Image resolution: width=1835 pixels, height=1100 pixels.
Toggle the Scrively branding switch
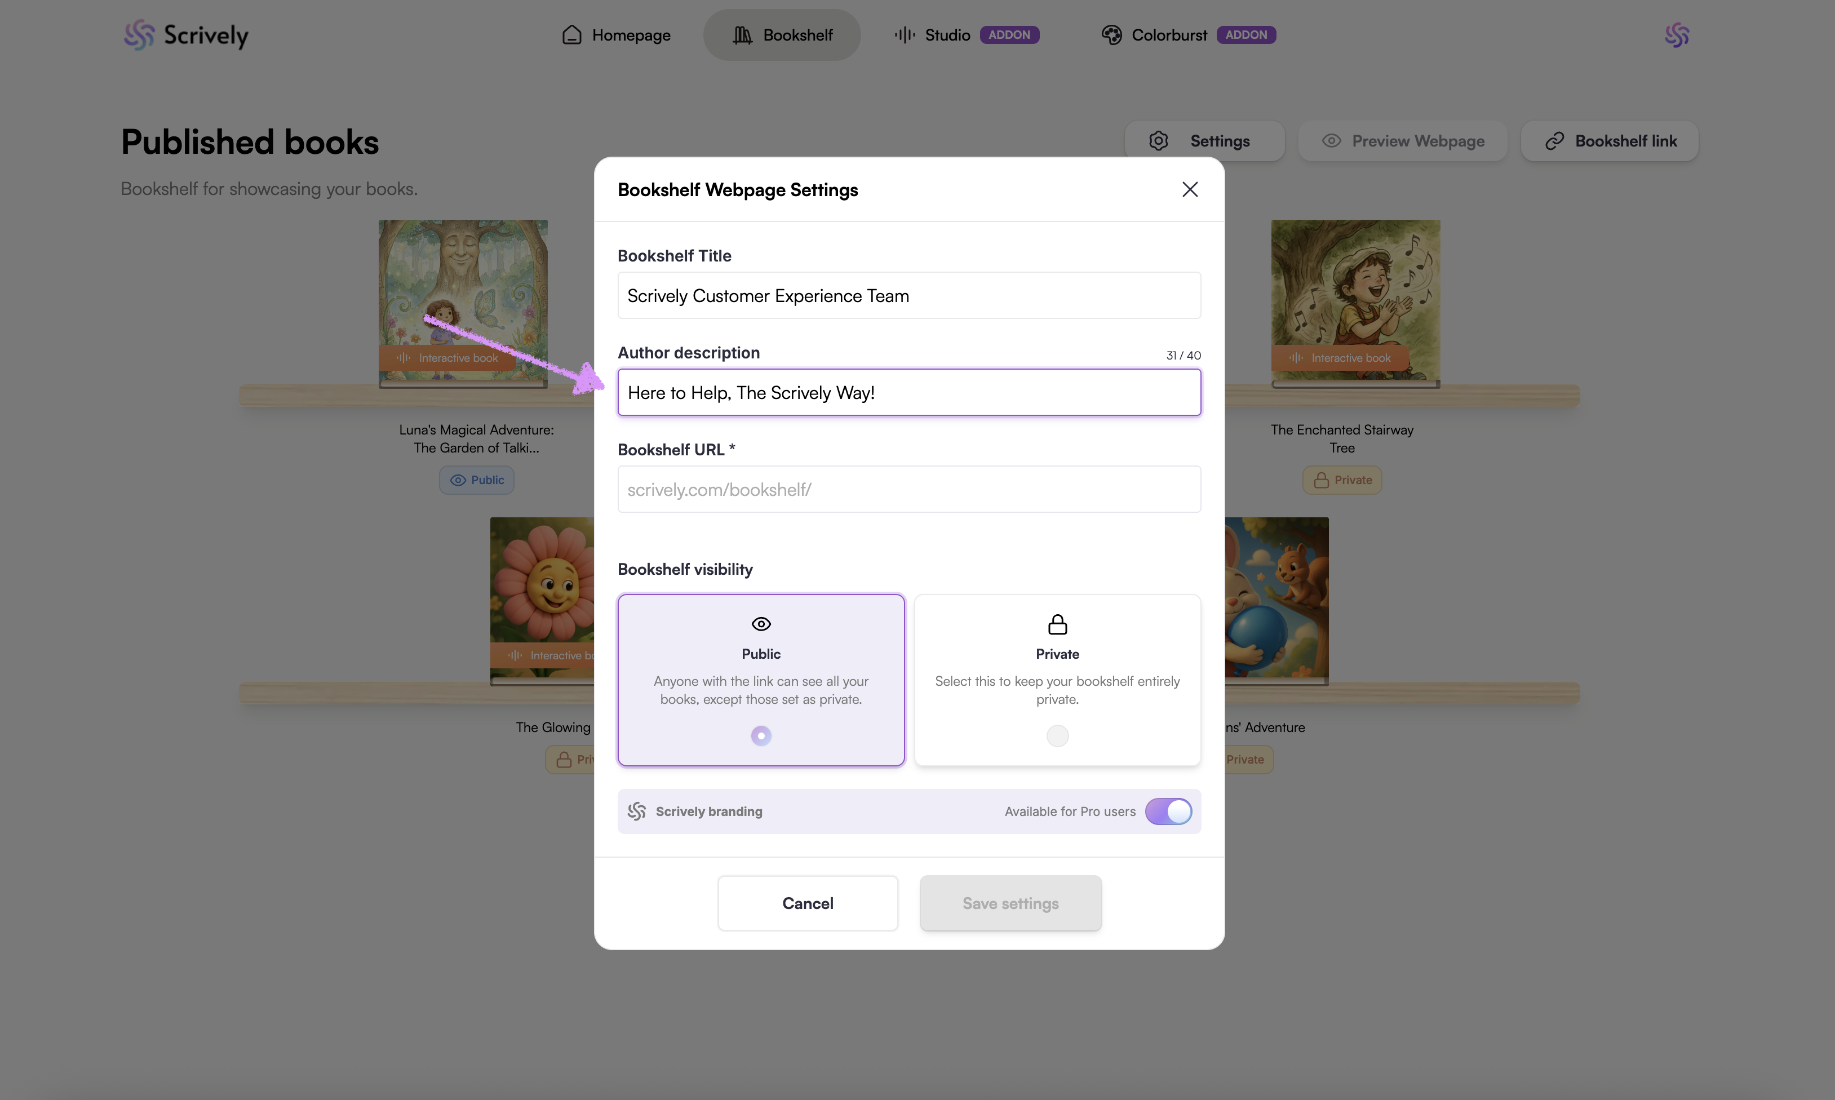point(1168,811)
